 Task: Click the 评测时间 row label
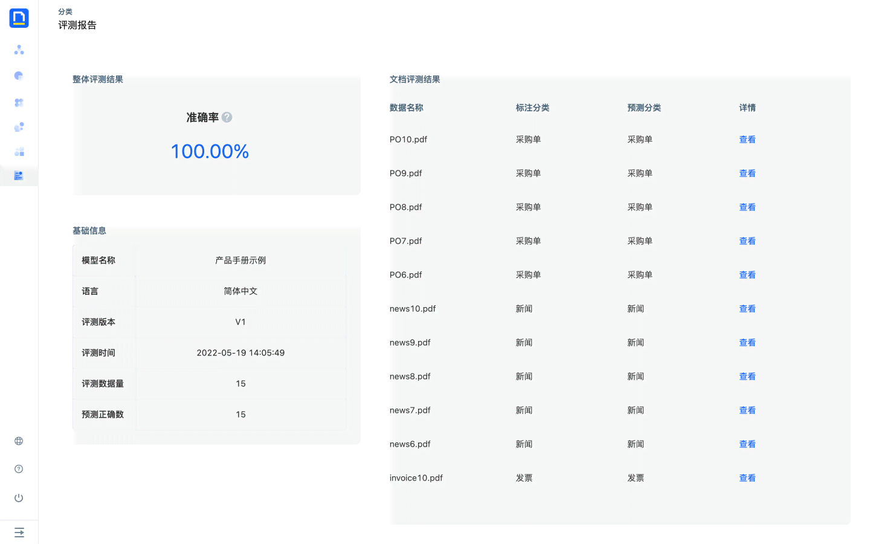click(x=98, y=353)
